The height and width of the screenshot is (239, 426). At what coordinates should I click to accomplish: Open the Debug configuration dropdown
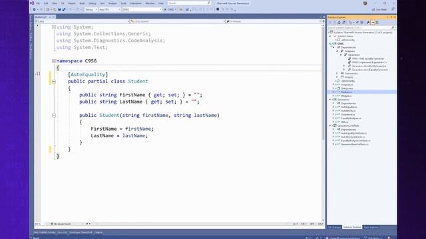coord(91,9)
